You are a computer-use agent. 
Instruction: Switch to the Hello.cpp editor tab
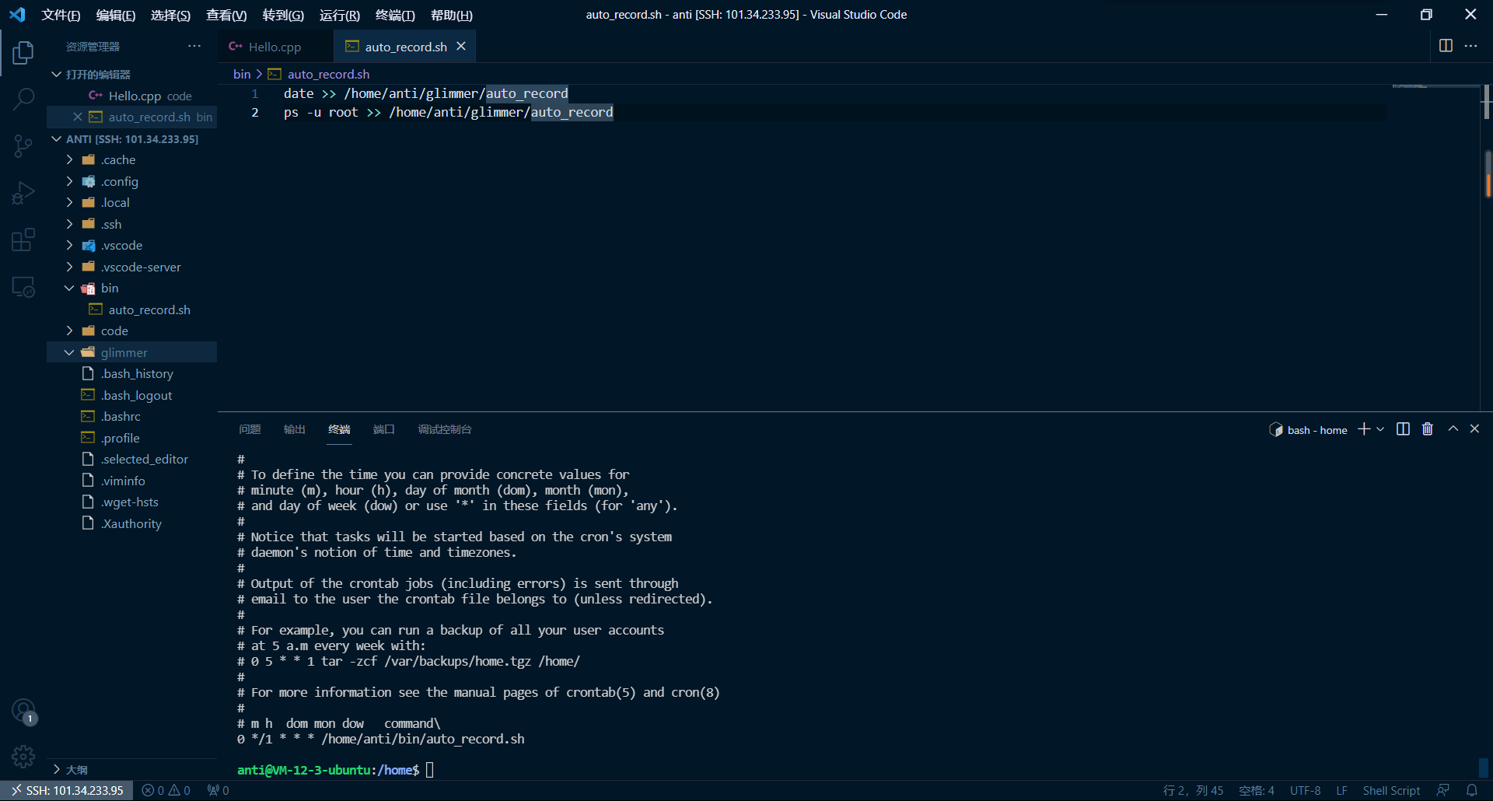pyautogui.click(x=274, y=47)
